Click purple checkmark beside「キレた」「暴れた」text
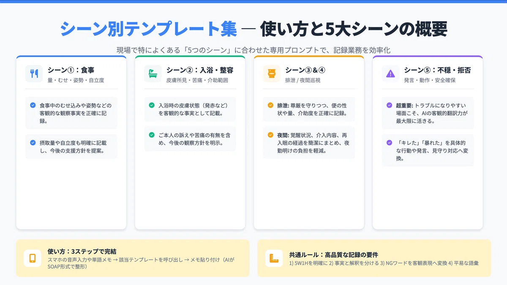This screenshot has width=507, height=285. (x=389, y=143)
